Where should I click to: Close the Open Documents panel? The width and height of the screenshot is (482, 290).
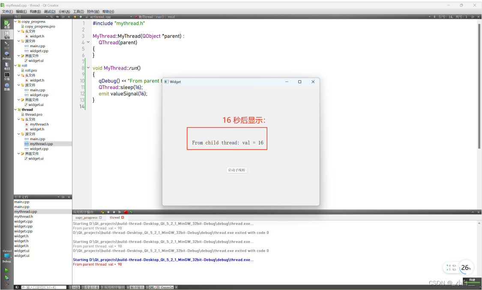tap(69, 197)
